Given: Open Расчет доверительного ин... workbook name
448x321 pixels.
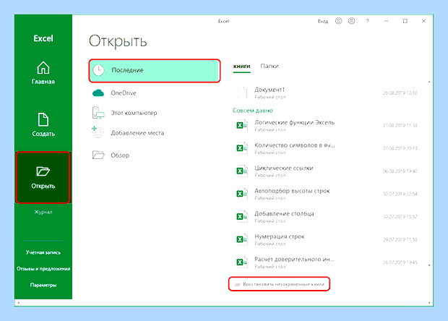Looking at the screenshot, I should click(x=294, y=260).
